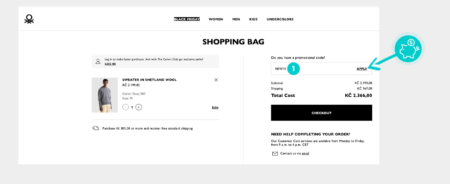Click the delivery truck icon

click(95, 128)
